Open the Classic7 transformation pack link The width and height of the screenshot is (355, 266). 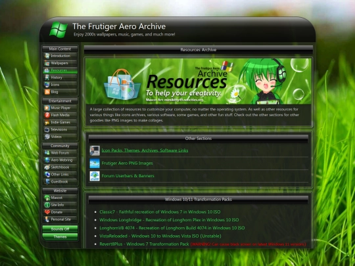click(160, 212)
